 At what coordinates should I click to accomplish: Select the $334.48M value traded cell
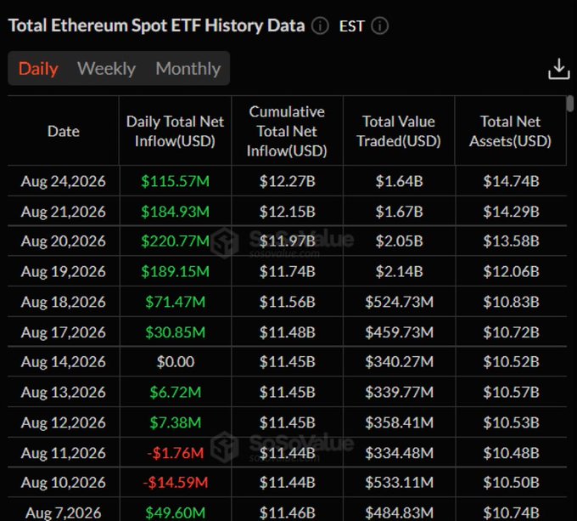[400, 453]
